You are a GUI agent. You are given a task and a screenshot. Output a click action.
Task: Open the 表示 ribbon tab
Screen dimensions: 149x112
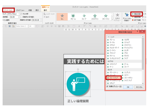point(37,10)
